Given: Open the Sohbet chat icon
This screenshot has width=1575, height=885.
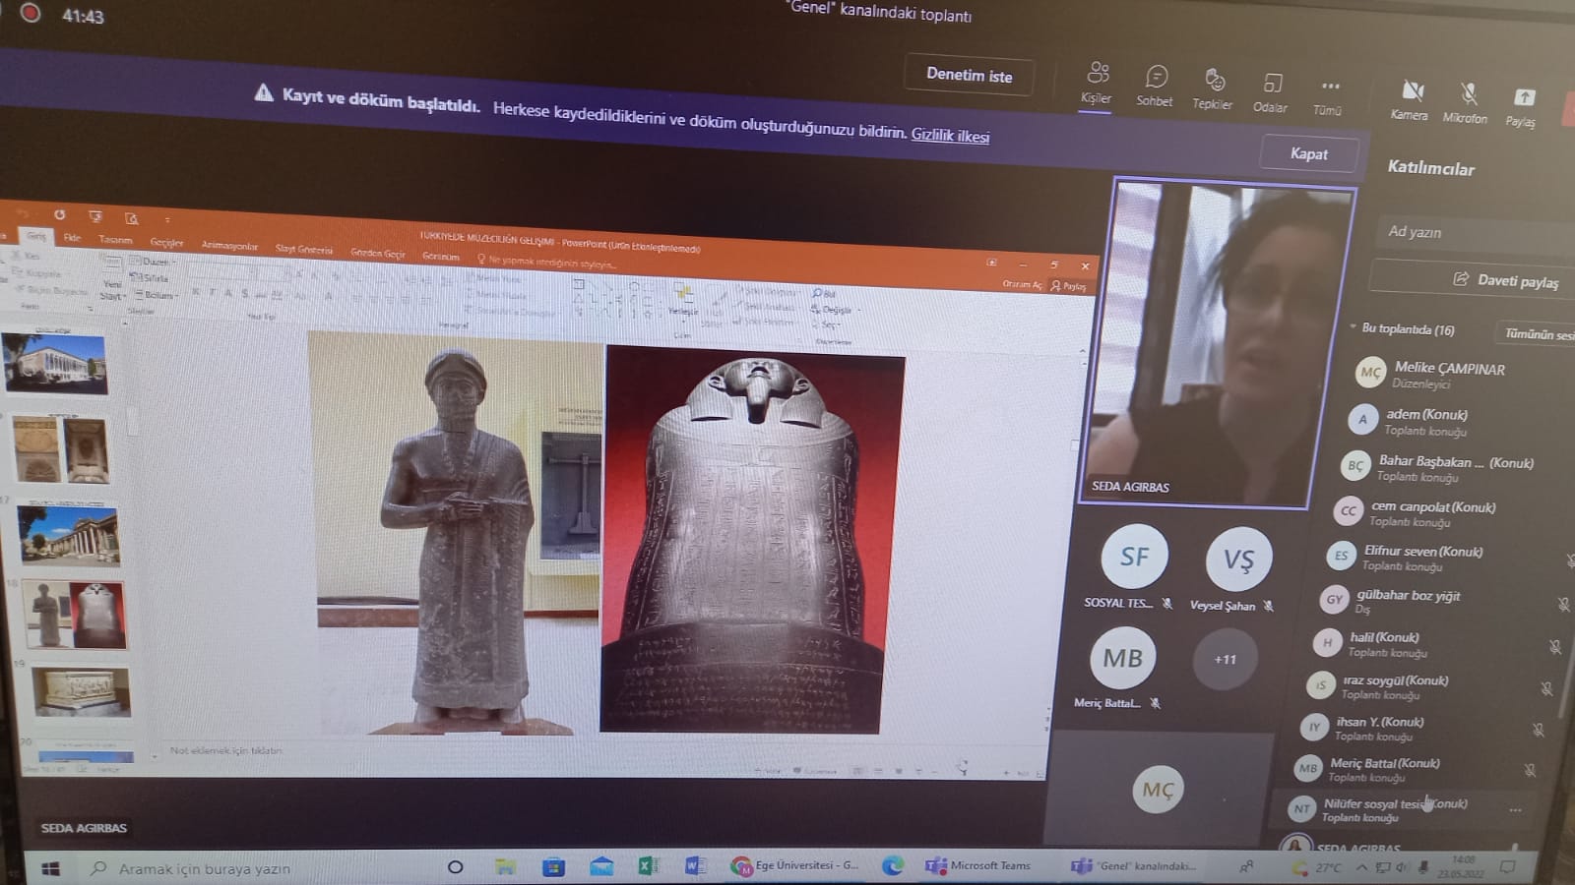Looking at the screenshot, I should [1155, 87].
